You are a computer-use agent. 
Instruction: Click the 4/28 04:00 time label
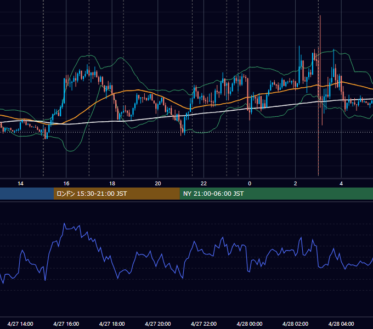pos(341,324)
